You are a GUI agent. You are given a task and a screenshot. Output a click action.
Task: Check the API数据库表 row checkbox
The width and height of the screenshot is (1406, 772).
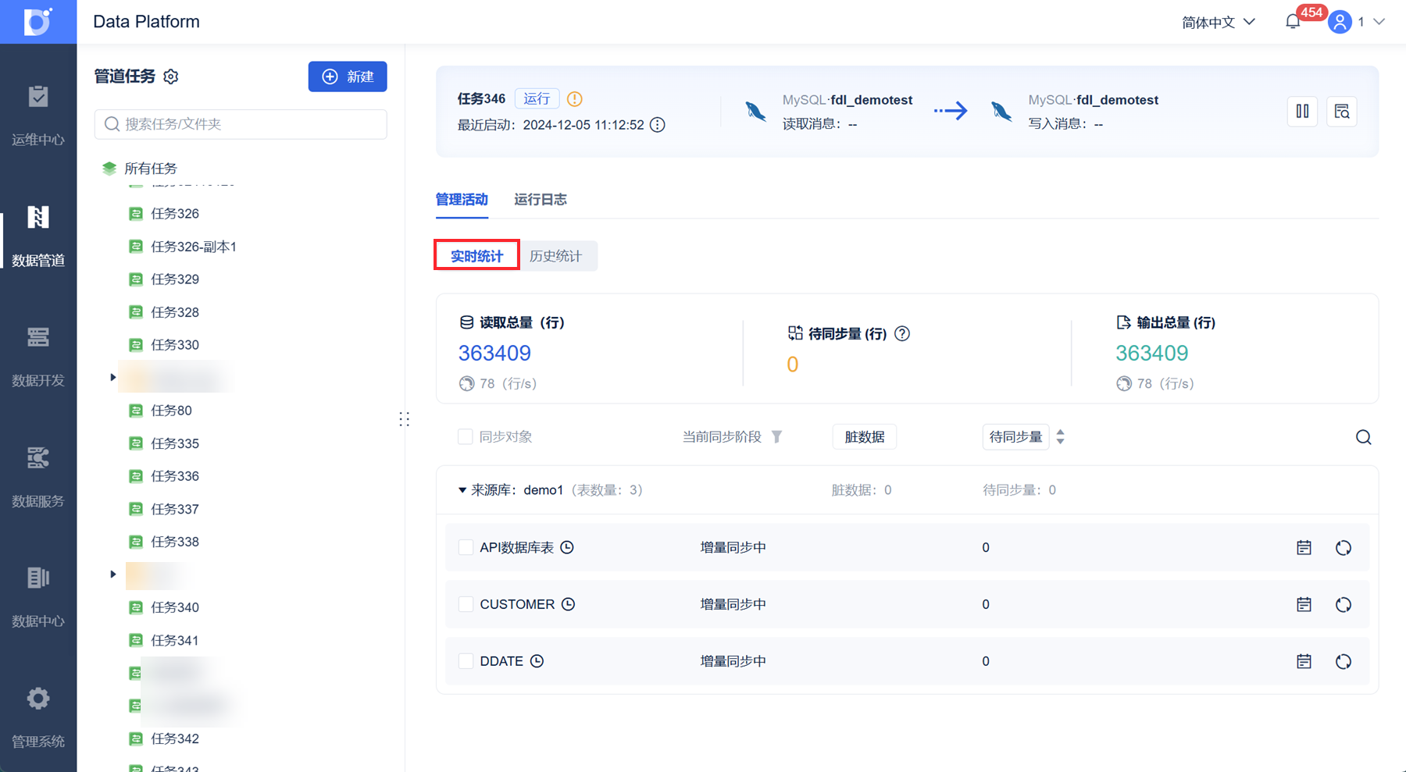click(466, 548)
